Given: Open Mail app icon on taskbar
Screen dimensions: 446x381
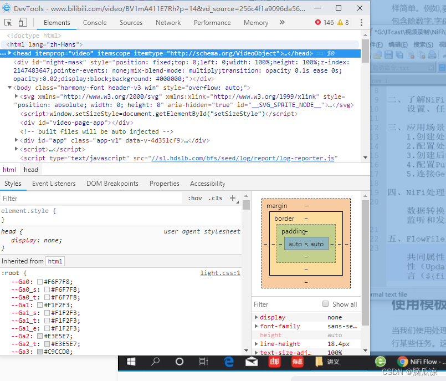Looking at the screenshot, I should coord(252,362).
